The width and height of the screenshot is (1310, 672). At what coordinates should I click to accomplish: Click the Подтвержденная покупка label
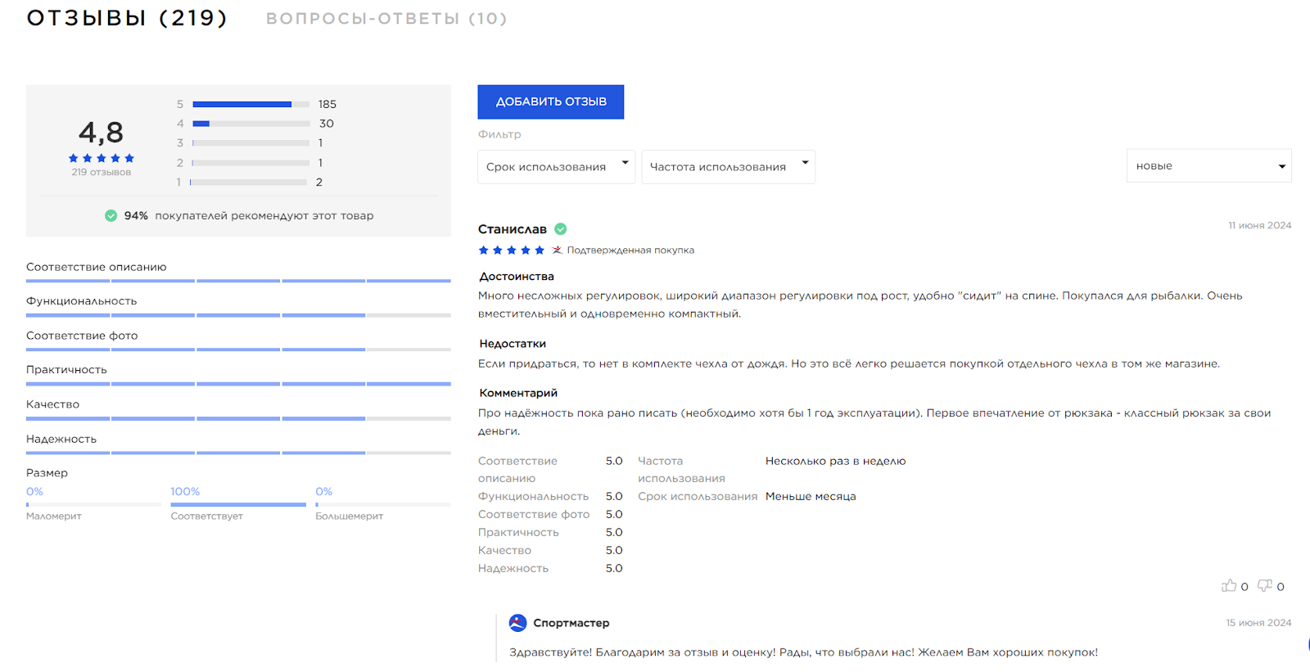click(630, 250)
